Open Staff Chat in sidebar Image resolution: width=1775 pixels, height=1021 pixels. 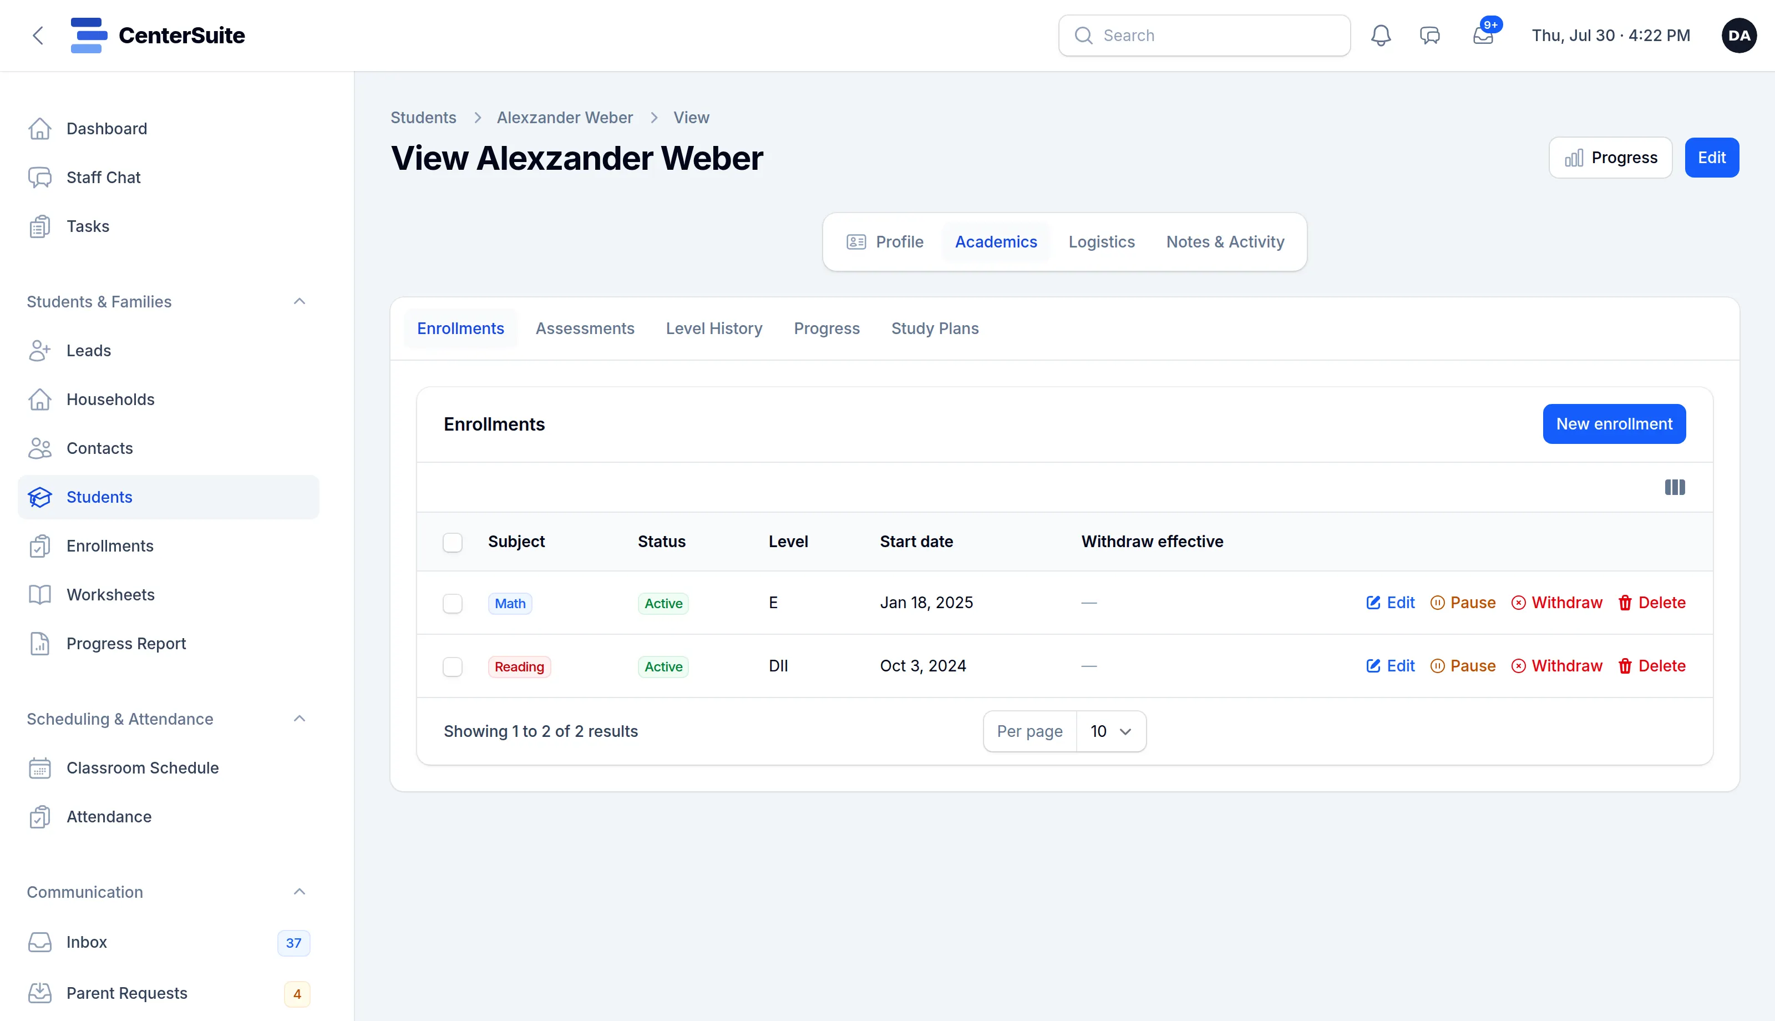(168, 178)
